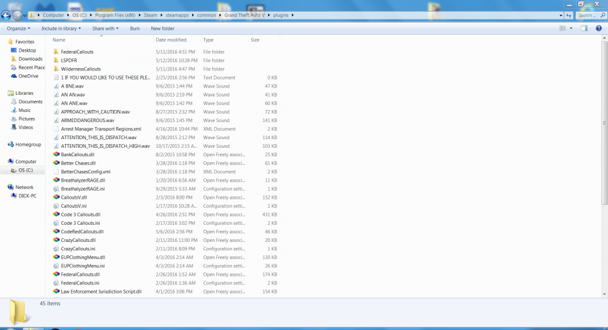The height and width of the screenshot is (330, 608).
Task: Select the EUPClothingMenu.dll file icon
Action: pos(56,257)
